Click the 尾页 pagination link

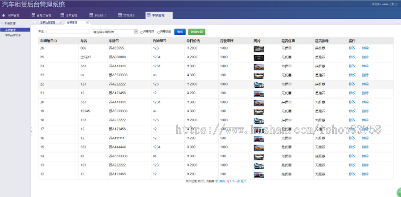[x=243, y=181]
